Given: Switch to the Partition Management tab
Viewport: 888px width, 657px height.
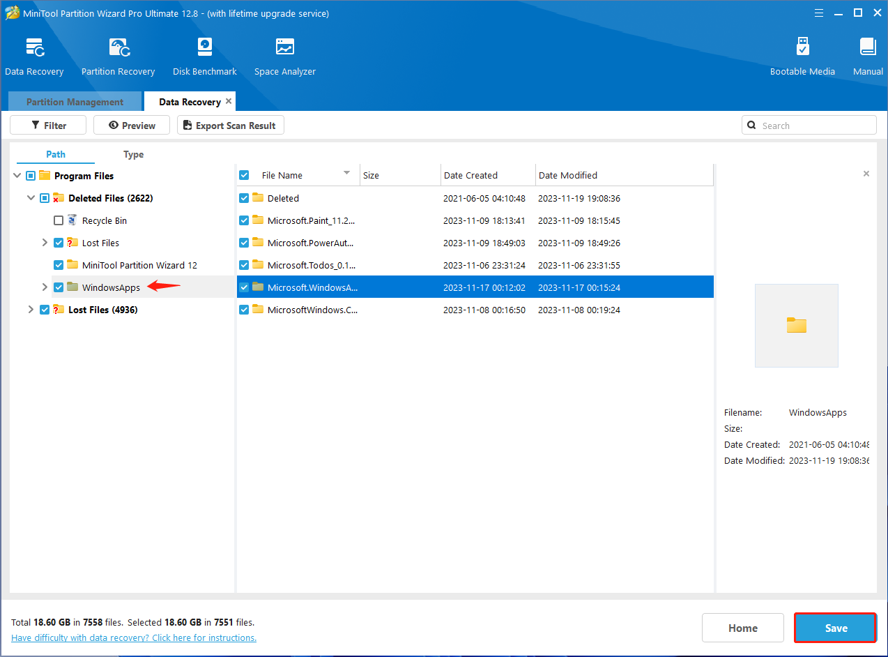Looking at the screenshot, I should coord(75,102).
